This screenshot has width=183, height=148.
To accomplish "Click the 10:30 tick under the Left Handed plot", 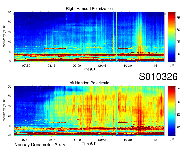I will (128, 140).
